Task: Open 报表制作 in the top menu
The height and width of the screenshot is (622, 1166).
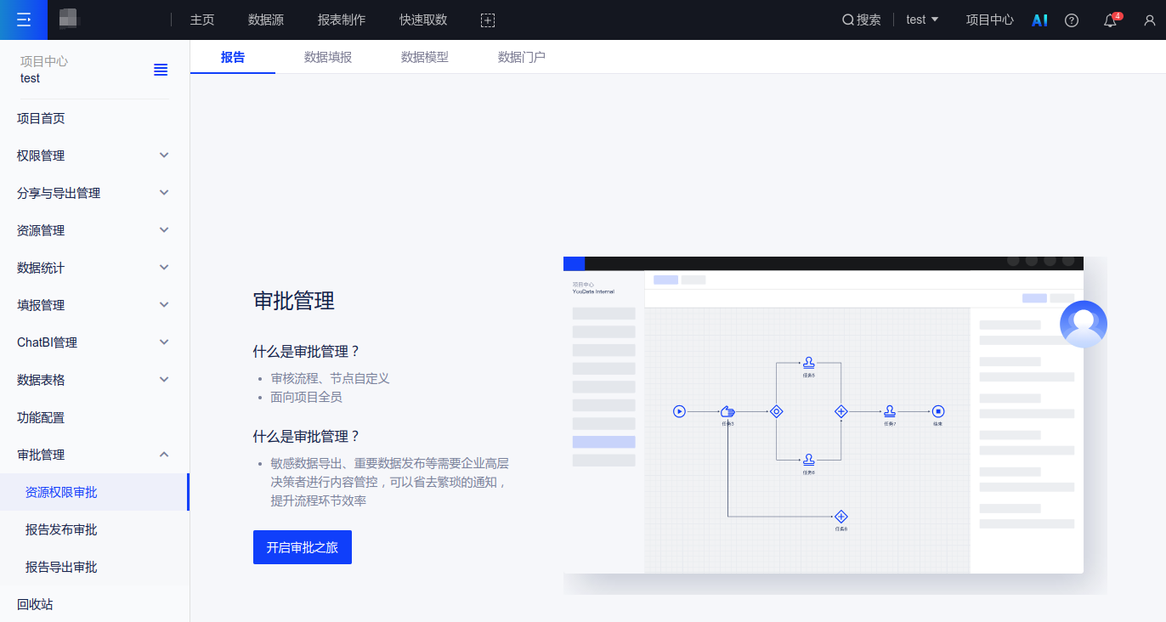Action: point(342,20)
